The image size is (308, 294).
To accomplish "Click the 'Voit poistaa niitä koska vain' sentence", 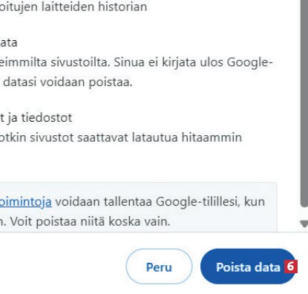I will 91,221.
